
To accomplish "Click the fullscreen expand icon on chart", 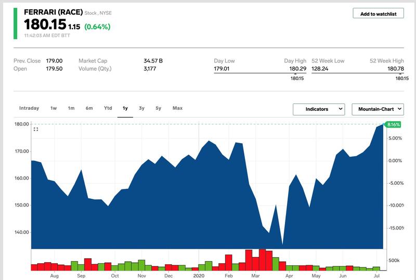I will [36, 129].
